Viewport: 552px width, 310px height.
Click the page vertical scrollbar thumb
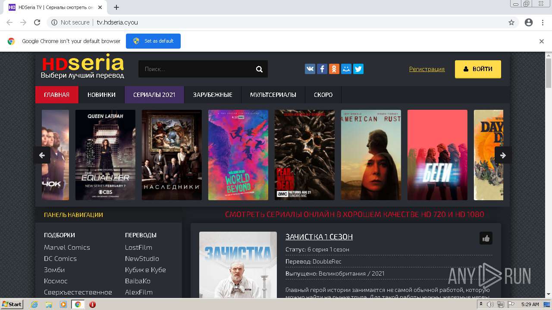549,73
